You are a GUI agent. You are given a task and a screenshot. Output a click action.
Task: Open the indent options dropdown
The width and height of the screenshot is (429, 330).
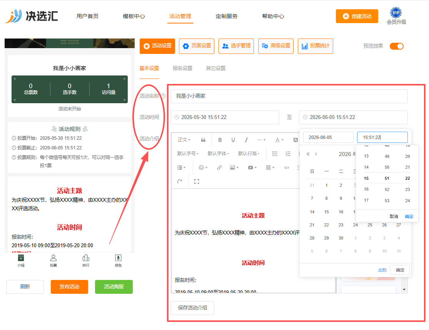181,168
